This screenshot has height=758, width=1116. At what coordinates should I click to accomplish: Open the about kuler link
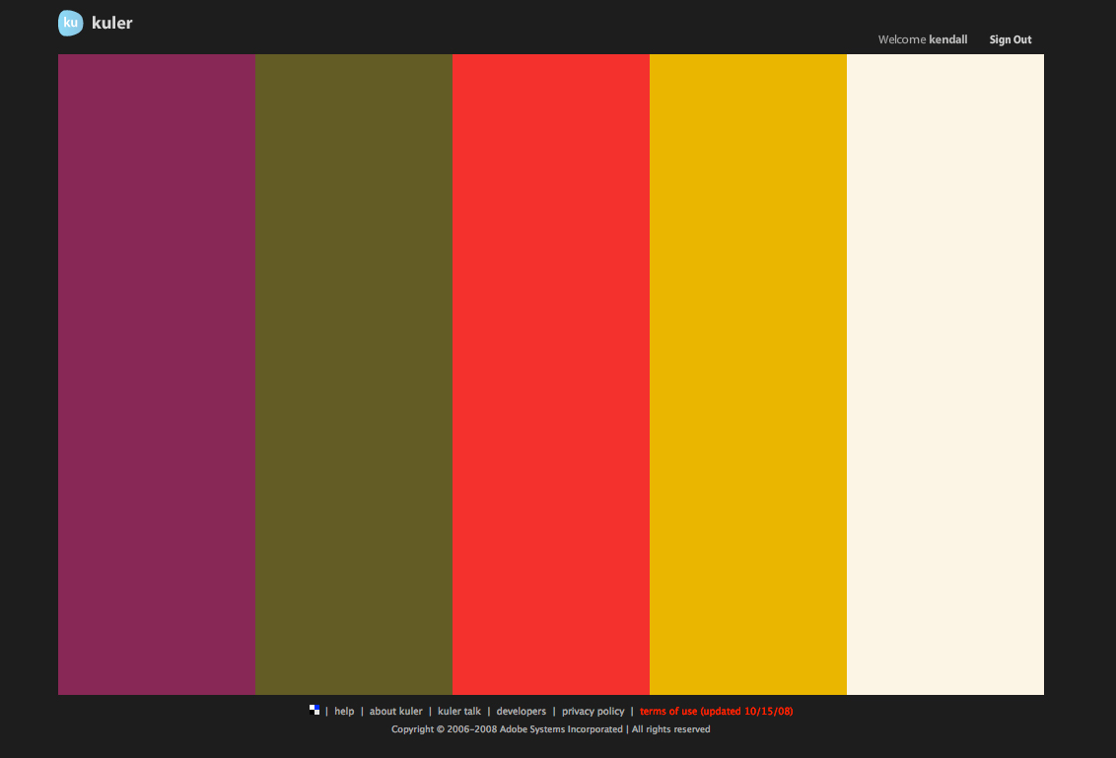pos(395,711)
